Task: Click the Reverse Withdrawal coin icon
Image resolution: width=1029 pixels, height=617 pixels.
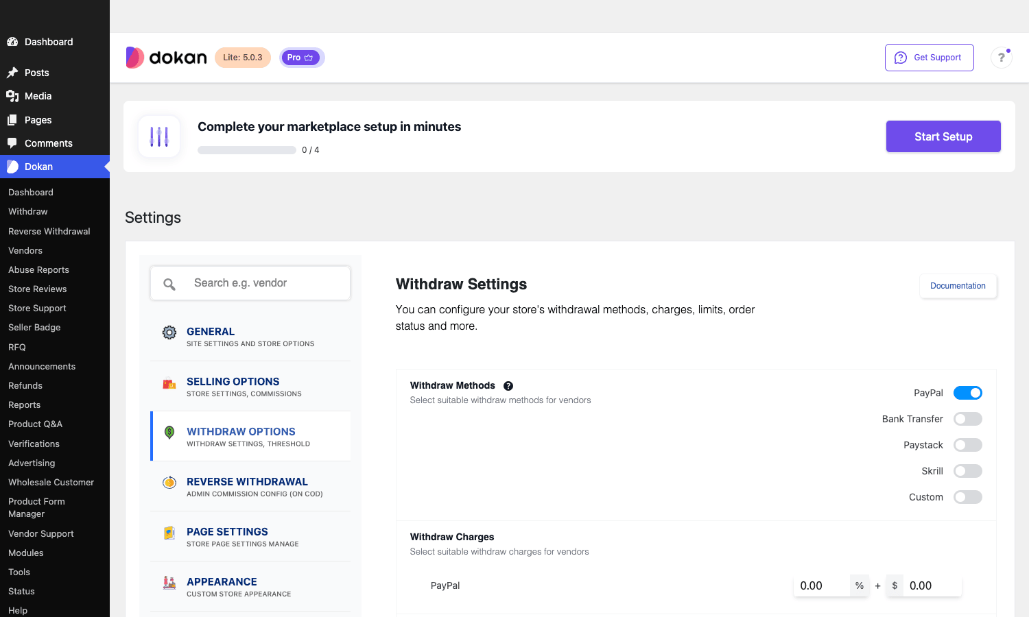Action: pyautogui.click(x=169, y=483)
